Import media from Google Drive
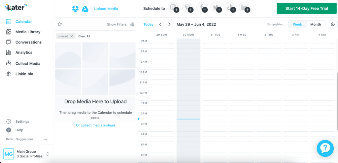This screenshot has height=163, width=338. click(x=85, y=9)
